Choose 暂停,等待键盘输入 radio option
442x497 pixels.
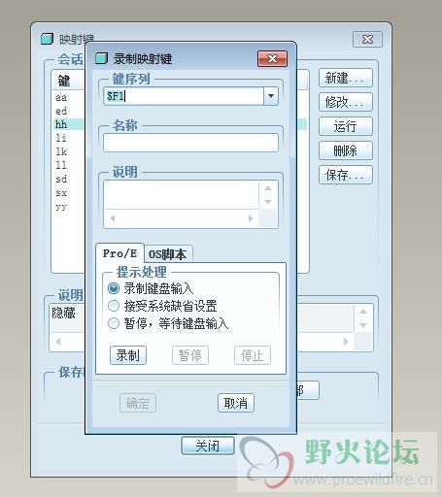(114, 323)
